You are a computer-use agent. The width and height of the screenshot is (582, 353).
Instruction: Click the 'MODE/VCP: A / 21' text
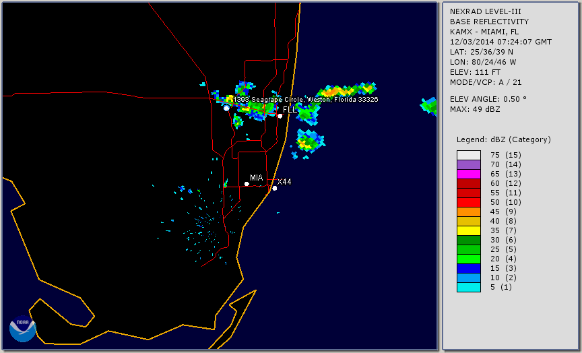[486, 82]
